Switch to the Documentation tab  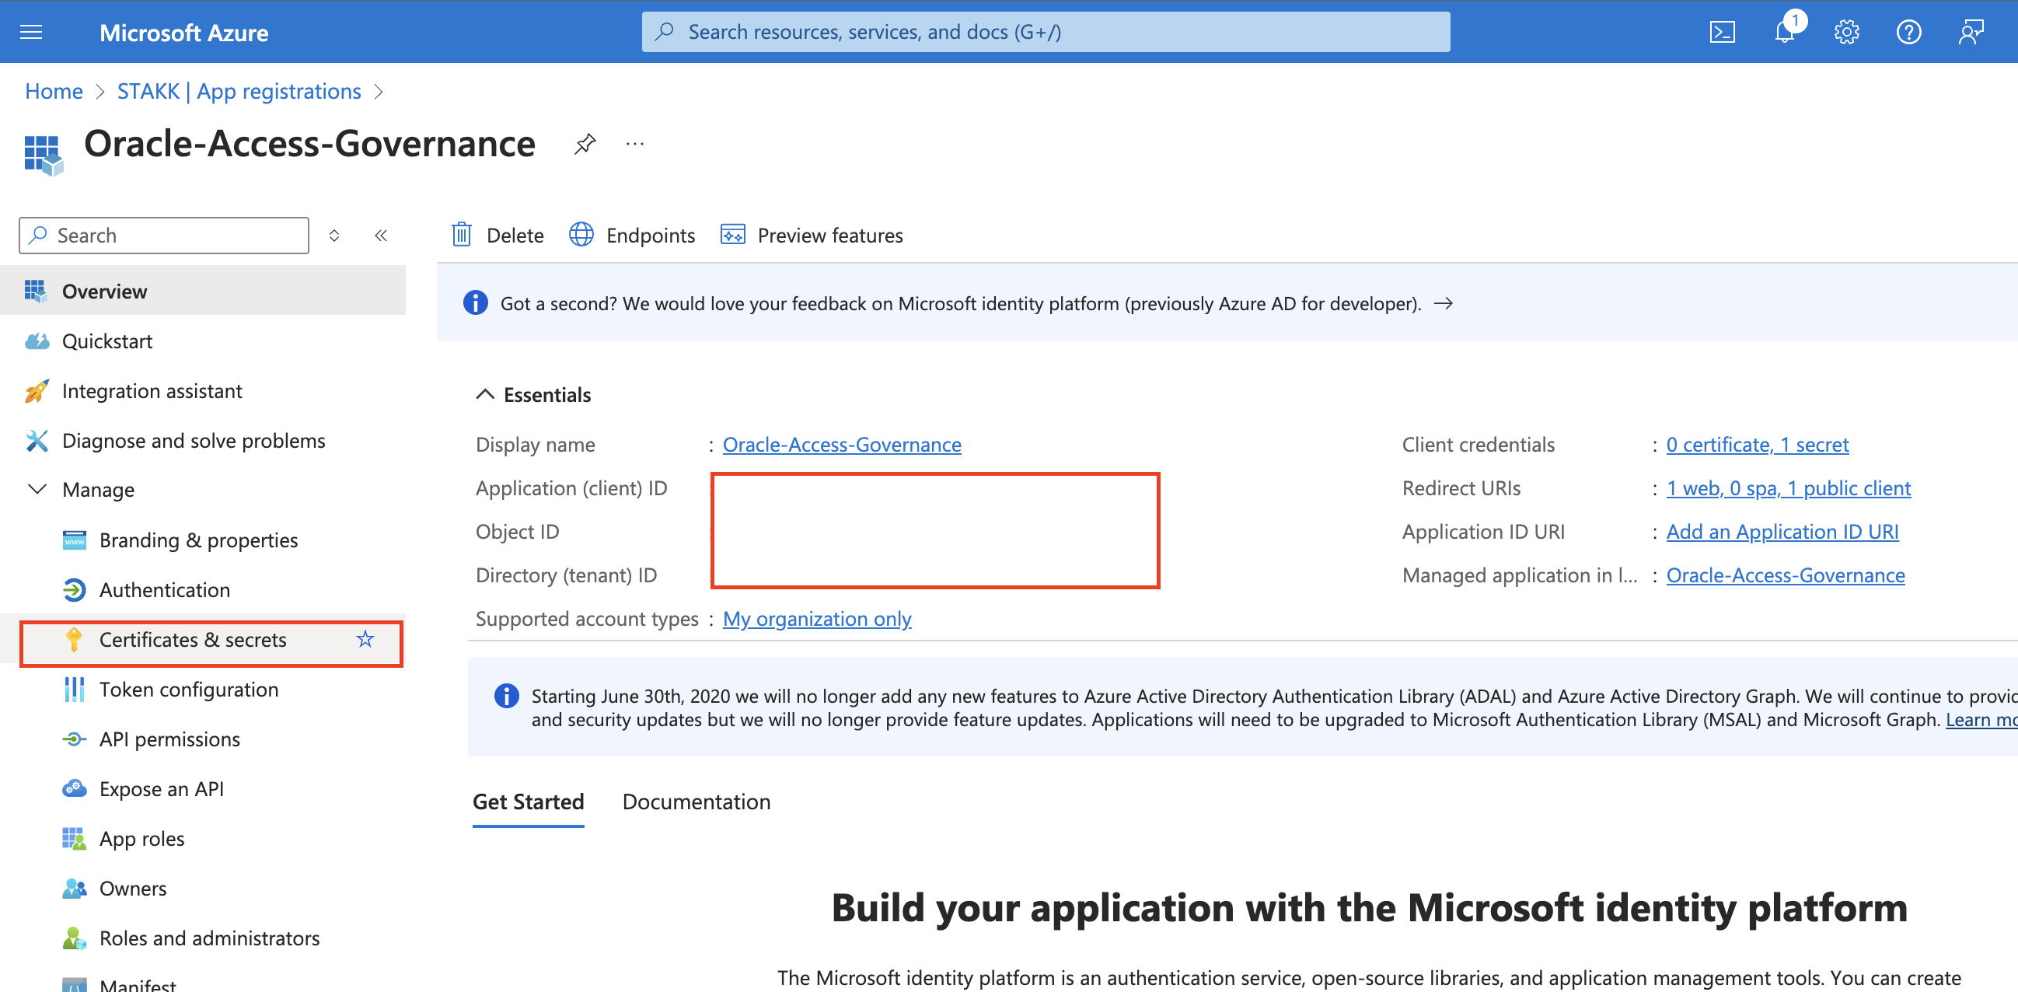(x=696, y=802)
